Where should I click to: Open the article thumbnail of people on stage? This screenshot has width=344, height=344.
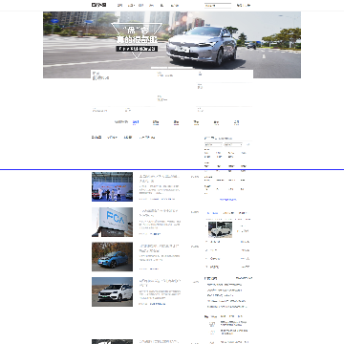coord(112,186)
